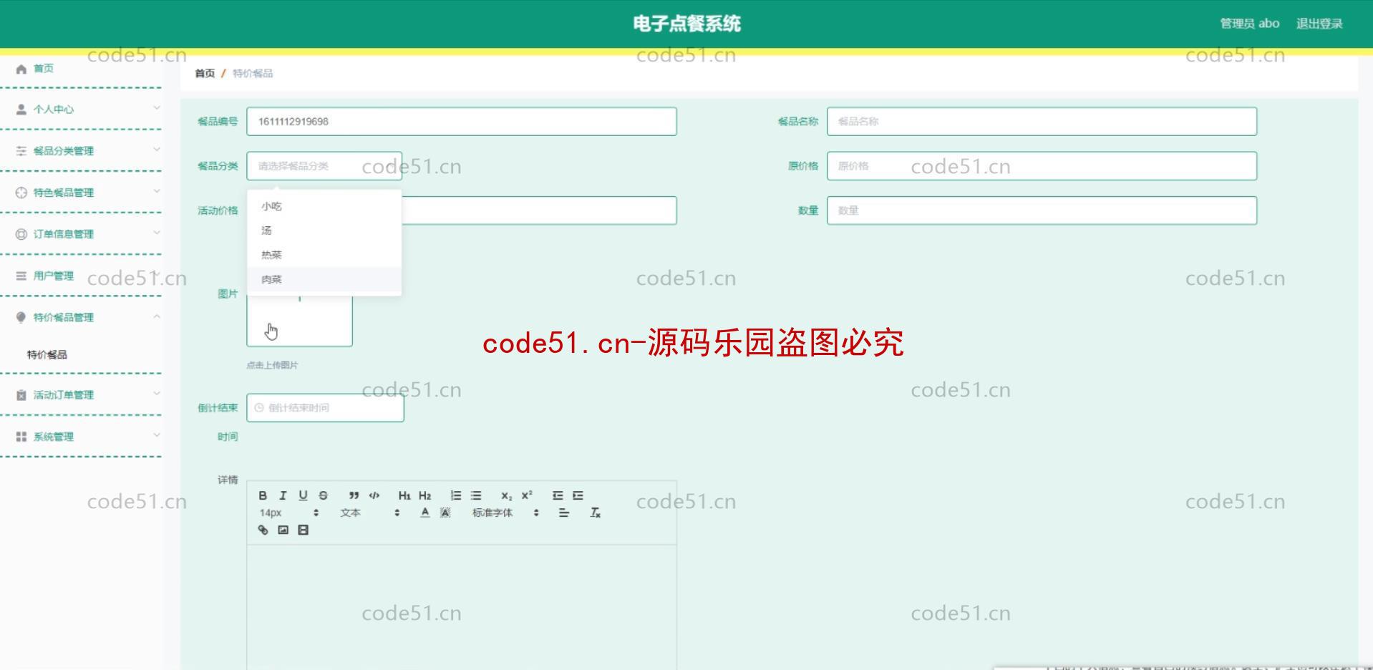Open the 标准字体 font family dropdown
This screenshot has width=1373, height=670.
[x=505, y=513]
